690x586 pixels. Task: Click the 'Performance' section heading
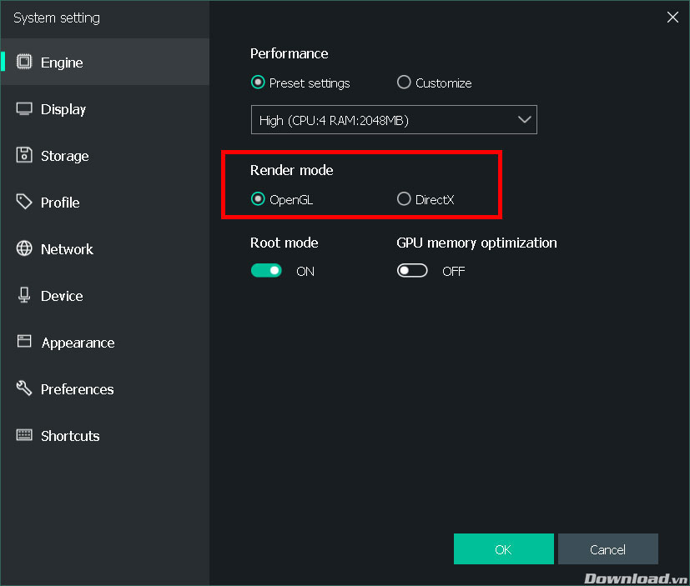(x=290, y=53)
